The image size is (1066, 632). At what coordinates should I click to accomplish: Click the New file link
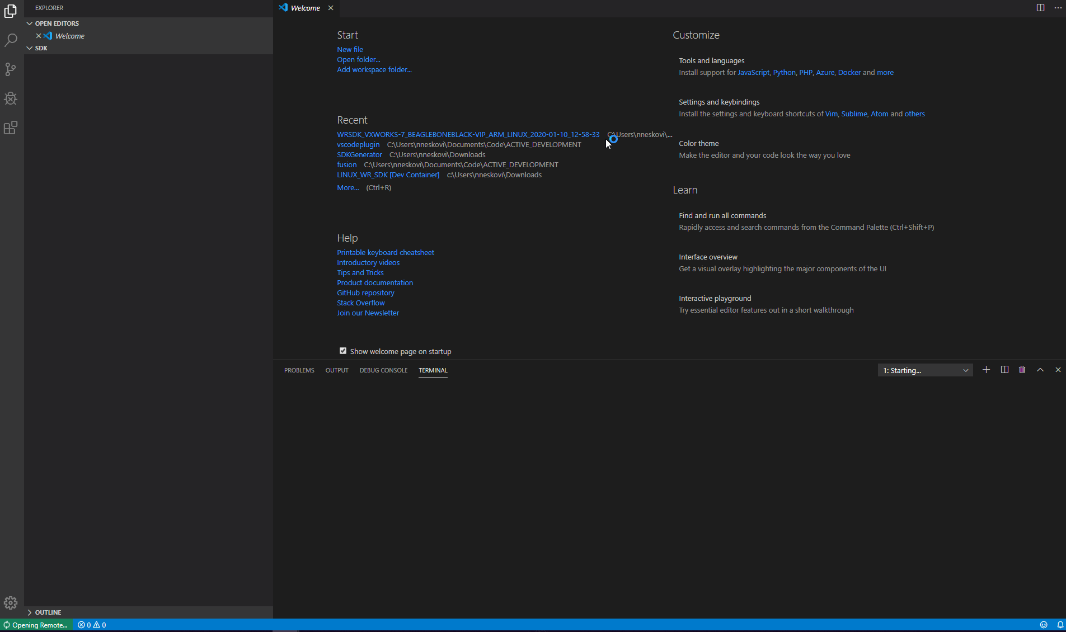pyautogui.click(x=350, y=49)
